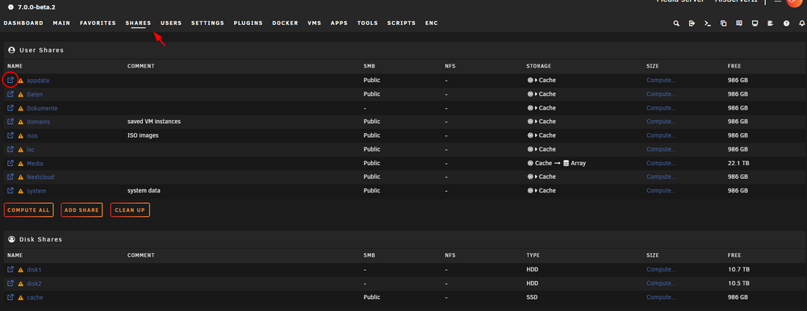Browse the appdata share via its icon
Image resolution: width=807 pixels, height=311 pixels.
10,81
